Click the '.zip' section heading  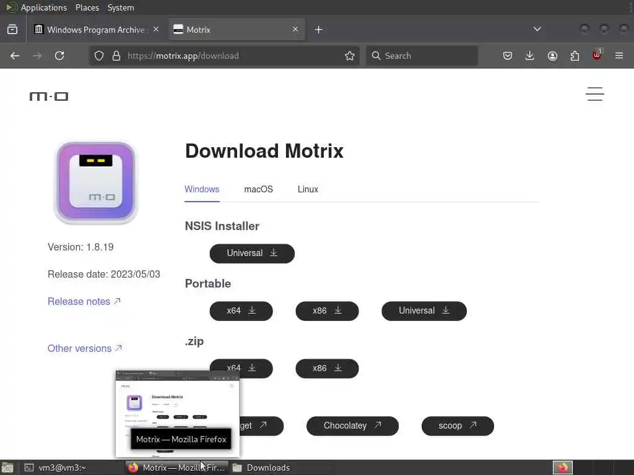point(194,341)
